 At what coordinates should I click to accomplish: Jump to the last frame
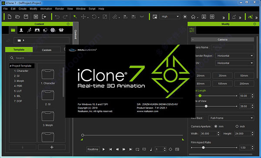point(130,149)
